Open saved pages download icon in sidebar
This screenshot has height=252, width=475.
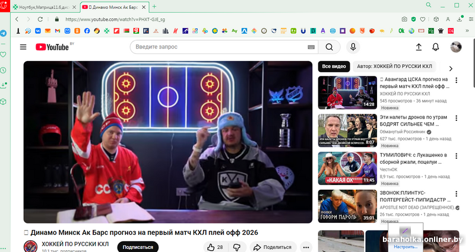pos(4,85)
